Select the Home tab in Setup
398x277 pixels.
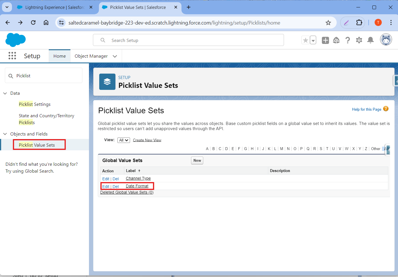point(60,56)
